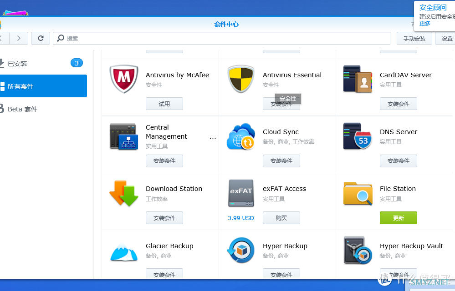Open the Hyper Backup Vault title
455x291 pixels.
coord(411,246)
